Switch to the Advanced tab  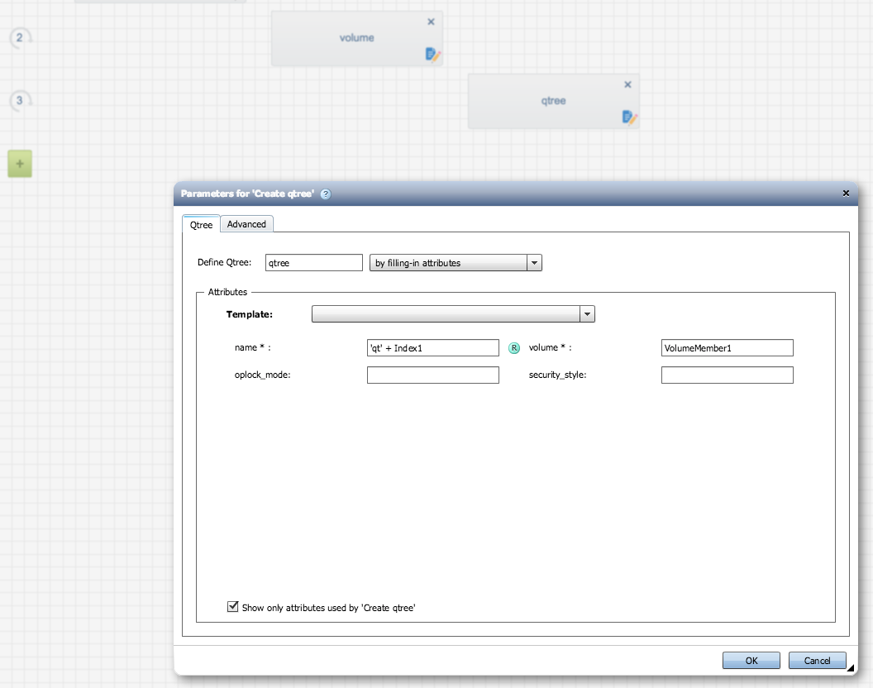coord(246,224)
